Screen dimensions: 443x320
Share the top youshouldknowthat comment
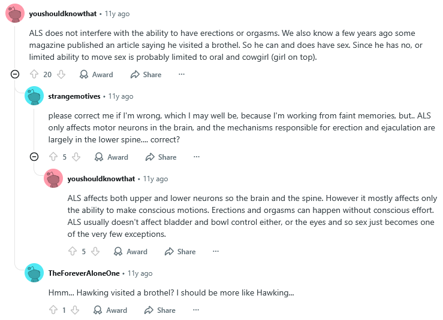tap(146, 75)
